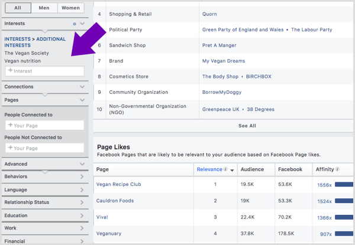Open the Pret A Manger link
The height and width of the screenshot is (245, 355).
219,45
